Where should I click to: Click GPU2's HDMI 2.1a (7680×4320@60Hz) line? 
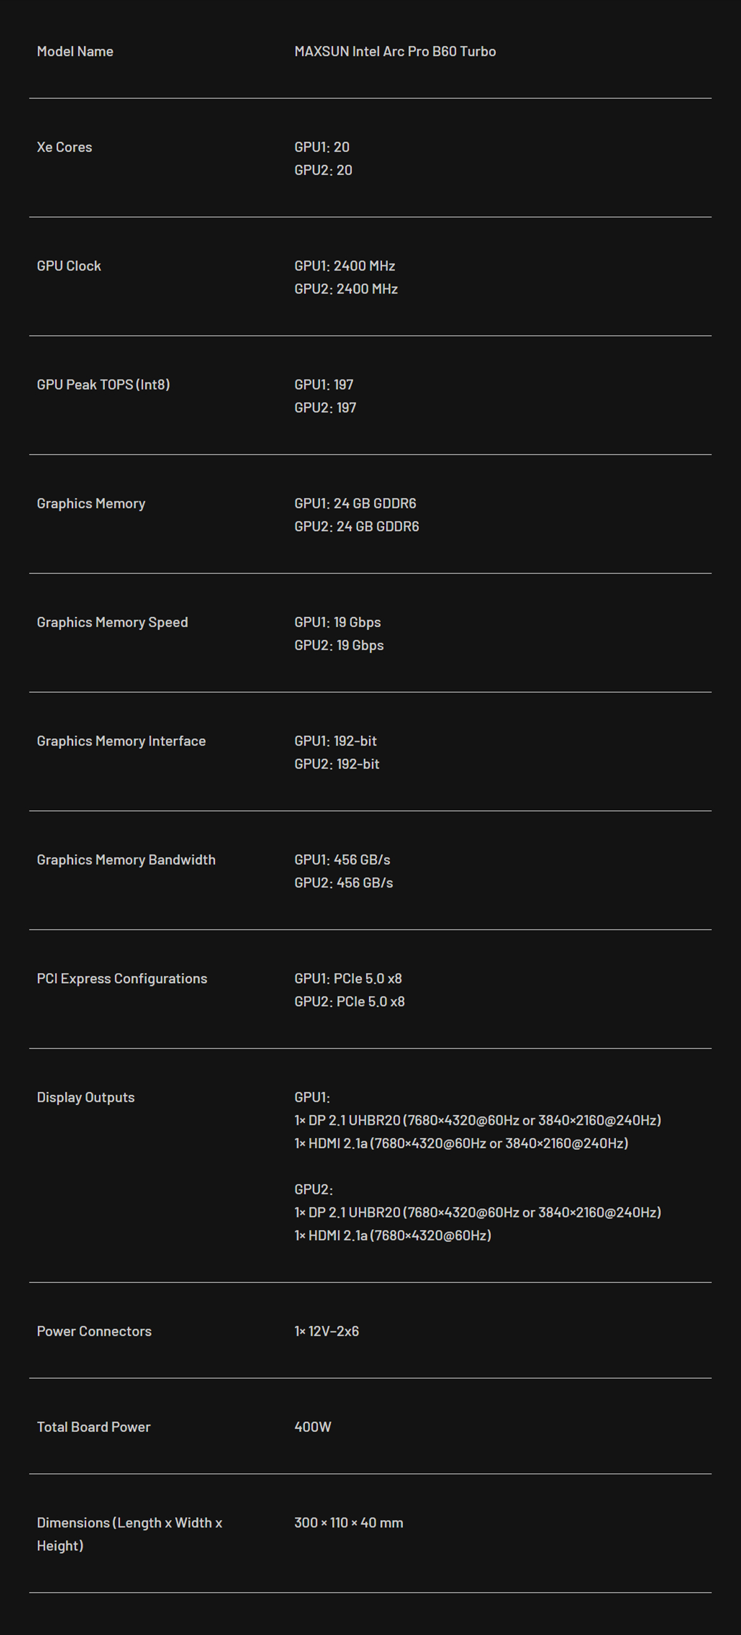pyautogui.click(x=393, y=1235)
